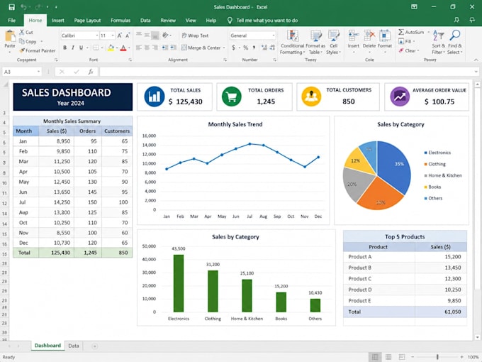Click the Orientation text angle icon

[165, 35]
